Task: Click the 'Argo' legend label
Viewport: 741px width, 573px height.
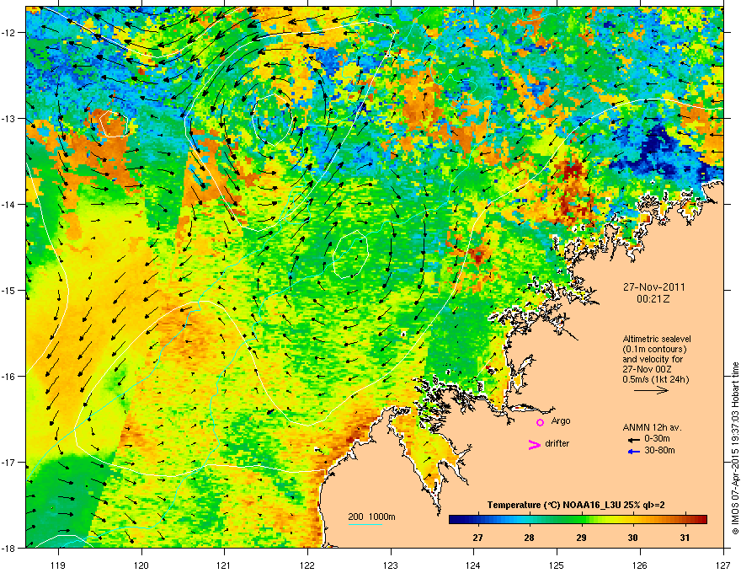Action: pyautogui.click(x=561, y=420)
